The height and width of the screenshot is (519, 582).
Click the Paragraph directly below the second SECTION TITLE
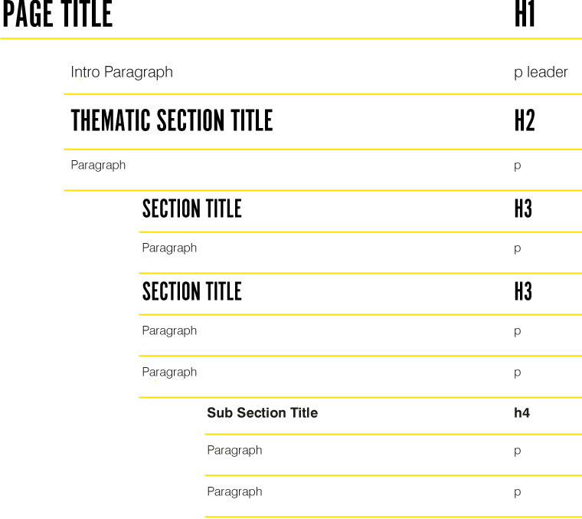coord(169,330)
